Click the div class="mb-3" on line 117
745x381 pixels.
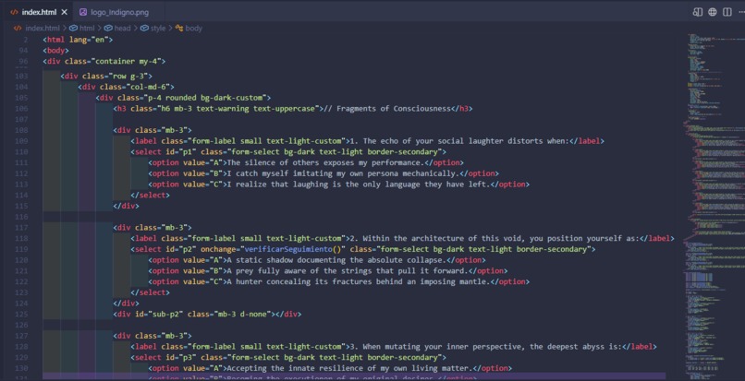point(153,228)
